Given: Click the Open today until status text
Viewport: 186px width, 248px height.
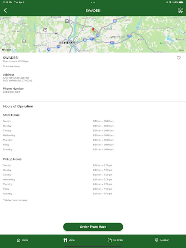Looking at the screenshot, I should pyautogui.click(x=16, y=61).
